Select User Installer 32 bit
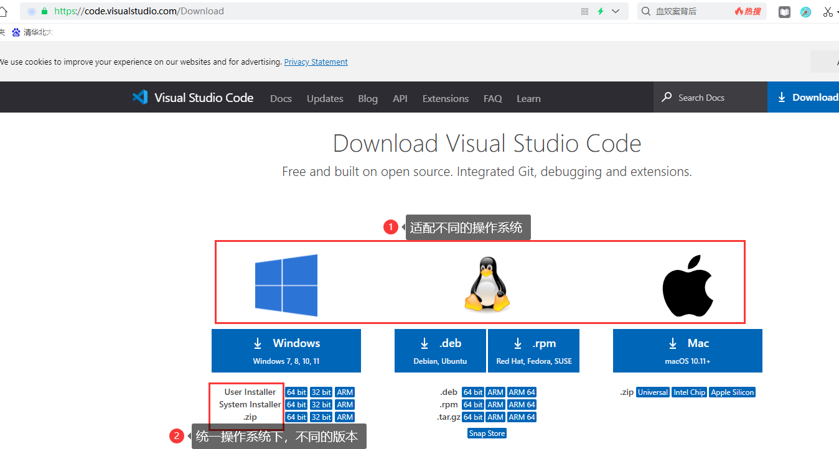The height and width of the screenshot is (449, 839). pyautogui.click(x=321, y=392)
